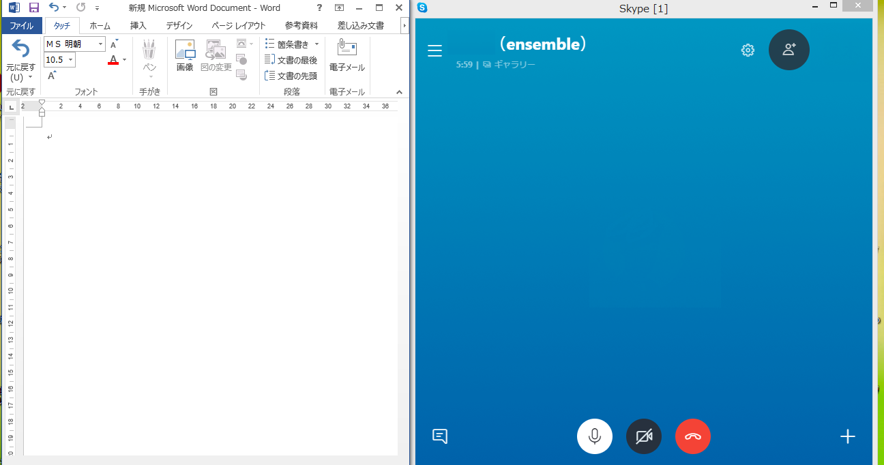The height and width of the screenshot is (465, 884).
Task: Open the 参考資料 ribbon tab
Action: pyautogui.click(x=301, y=26)
